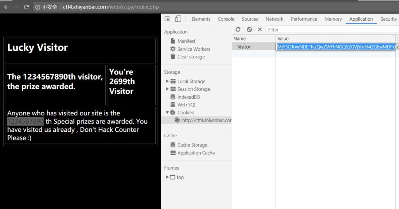This screenshot has height=209, width=399.
Task: Open Service Workers section
Action: [194, 49]
